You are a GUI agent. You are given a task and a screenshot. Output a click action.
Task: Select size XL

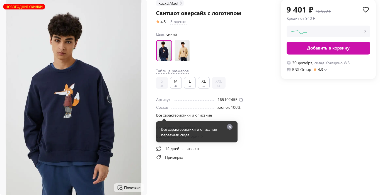pos(204,83)
